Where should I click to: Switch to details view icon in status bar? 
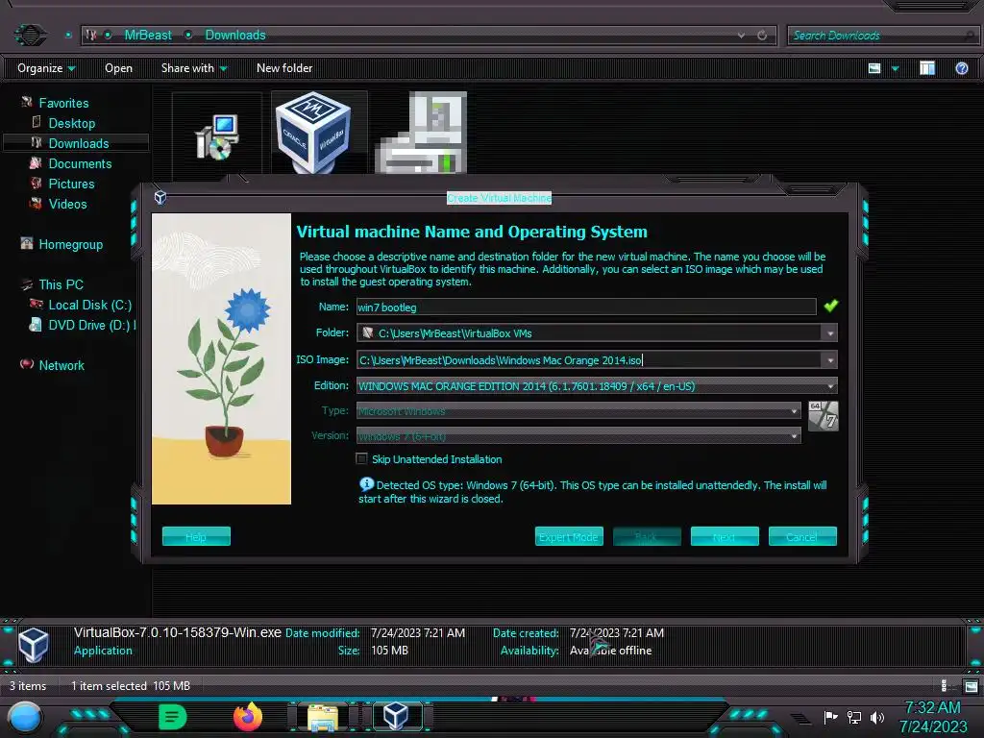pos(945,686)
